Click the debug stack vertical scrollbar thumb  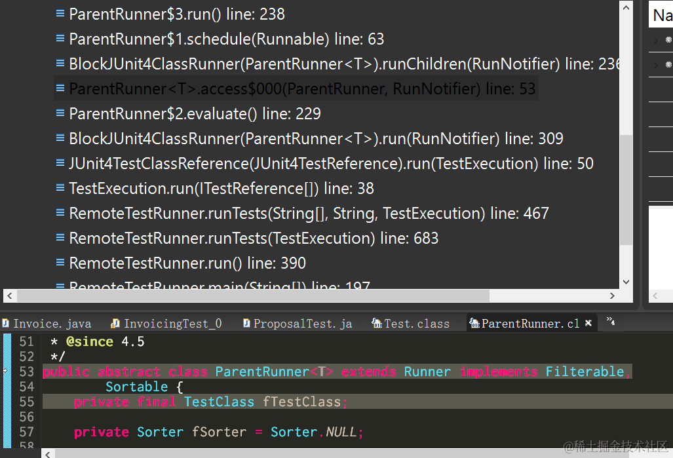pos(626,190)
